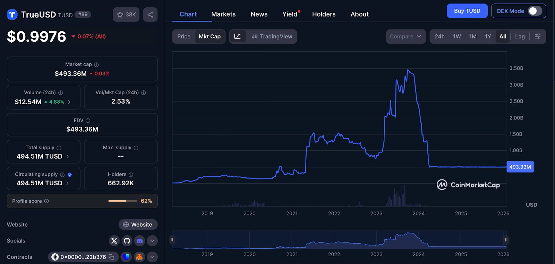Image resolution: width=555 pixels, height=264 pixels.
Task: Open the GitHub social link
Action: click(127, 241)
